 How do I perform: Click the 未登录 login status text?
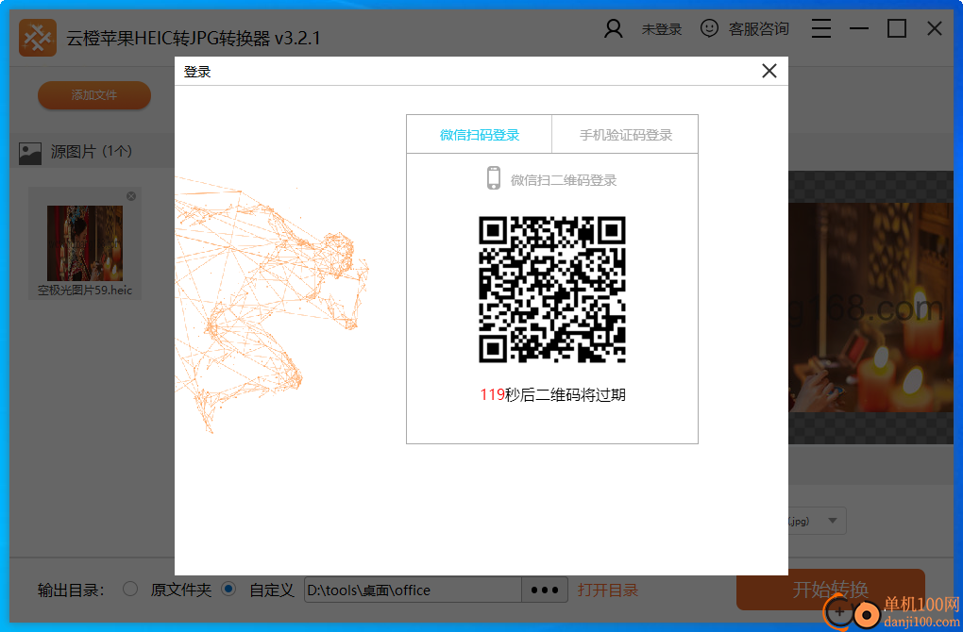click(662, 29)
